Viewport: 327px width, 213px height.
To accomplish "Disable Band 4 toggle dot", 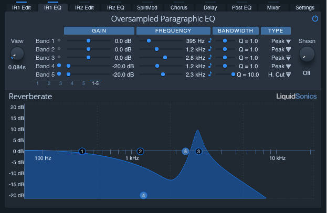I will tap(59, 66).
